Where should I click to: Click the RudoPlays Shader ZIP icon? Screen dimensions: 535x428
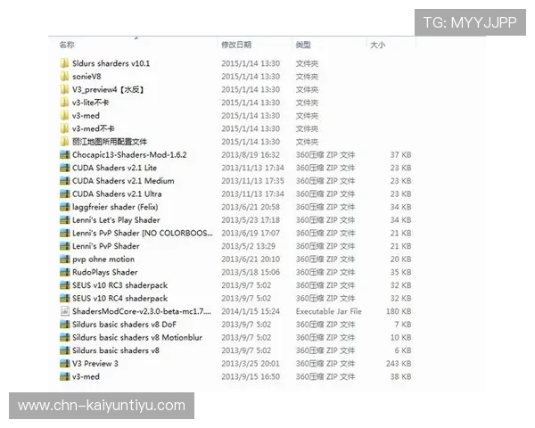(65, 272)
